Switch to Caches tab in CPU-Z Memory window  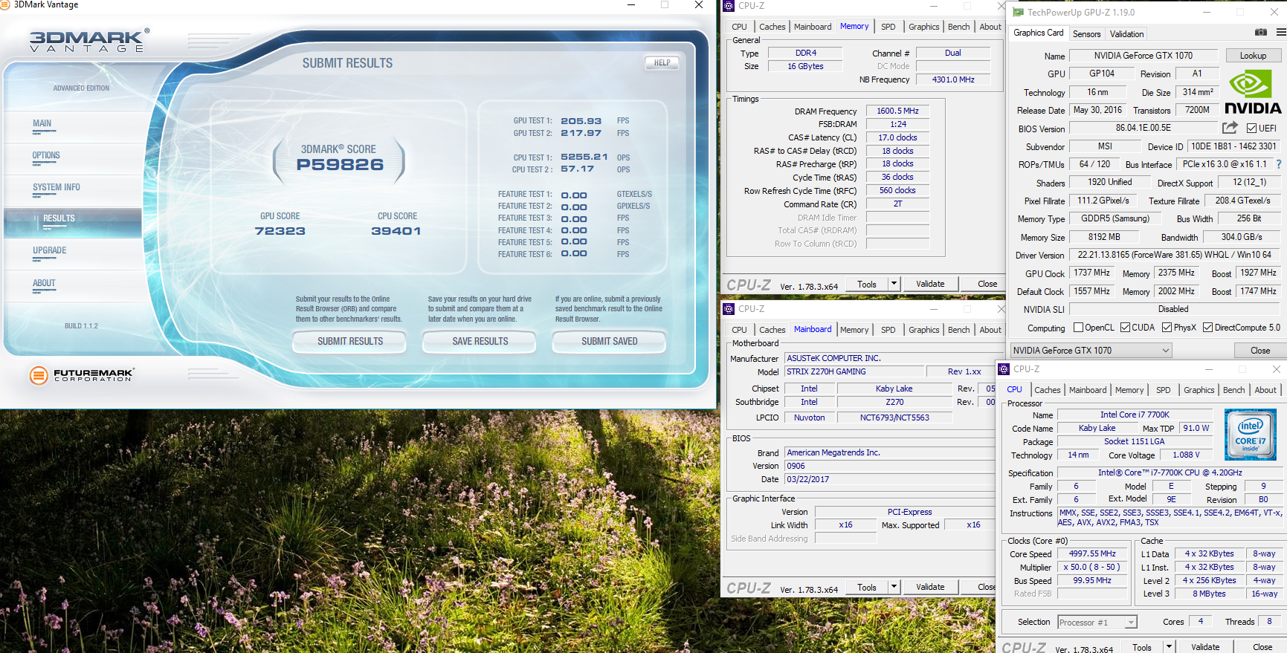point(772,27)
